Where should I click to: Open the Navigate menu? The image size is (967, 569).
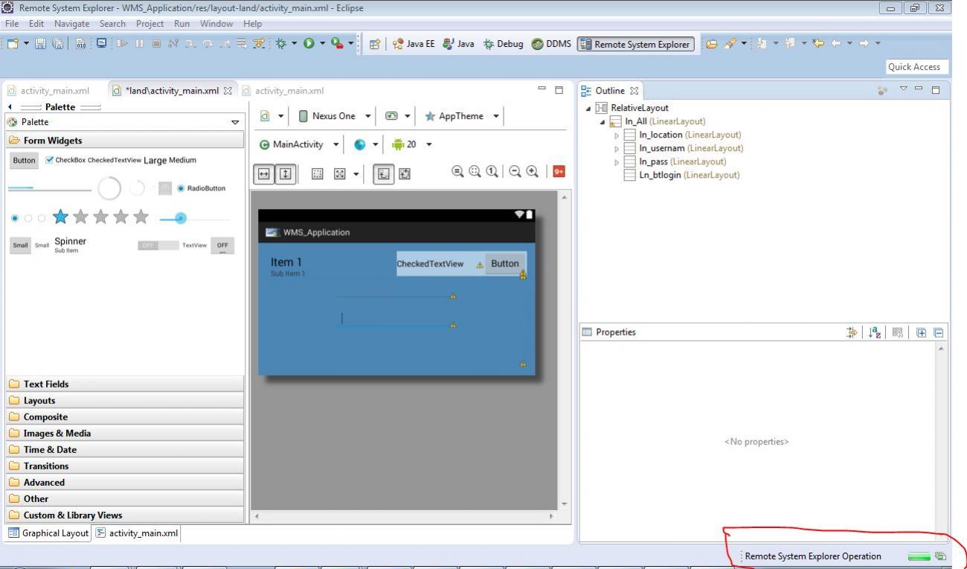72,24
